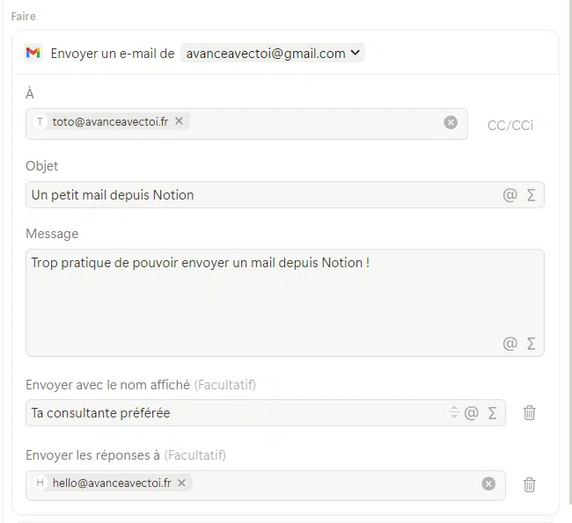Click the stepper arrows in display name field

point(454,412)
